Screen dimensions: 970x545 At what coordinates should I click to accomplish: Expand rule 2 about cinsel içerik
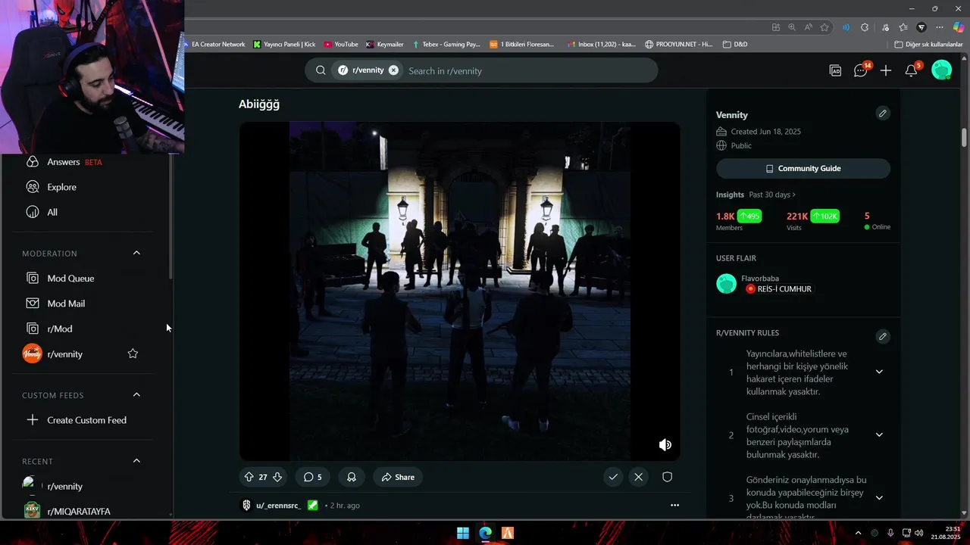(879, 434)
